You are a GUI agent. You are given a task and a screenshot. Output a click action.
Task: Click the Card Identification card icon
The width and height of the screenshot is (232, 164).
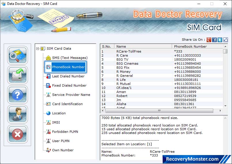tap(48, 104)
